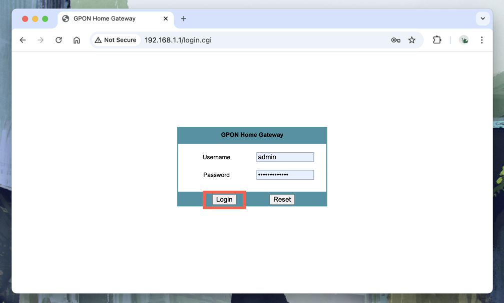Screen dimensions: 504x303
Task: Click into the Password field
Action: pyautogui.click(x=285, y=175)
